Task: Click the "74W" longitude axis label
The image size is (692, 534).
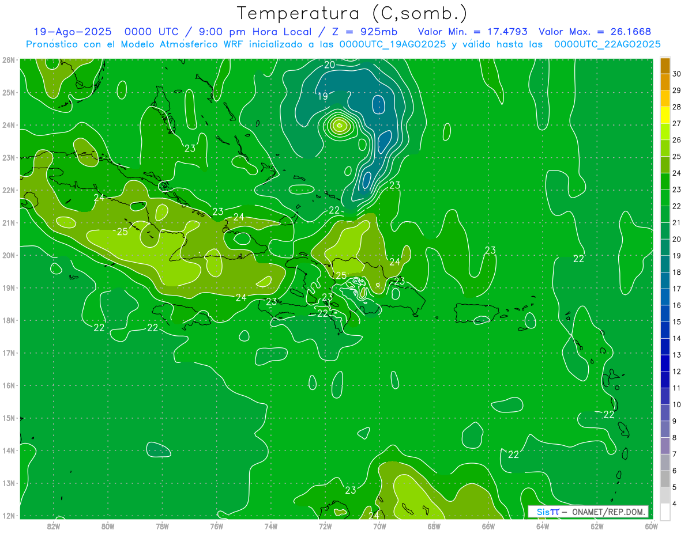Action: coord(270,525)
